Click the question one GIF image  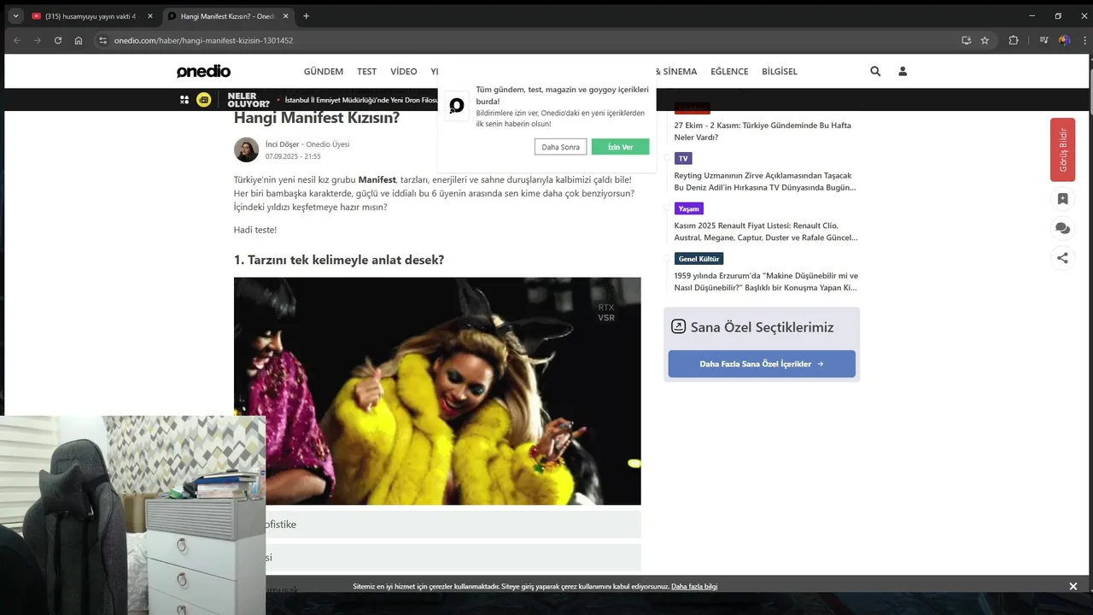click(x=437, y=391)
